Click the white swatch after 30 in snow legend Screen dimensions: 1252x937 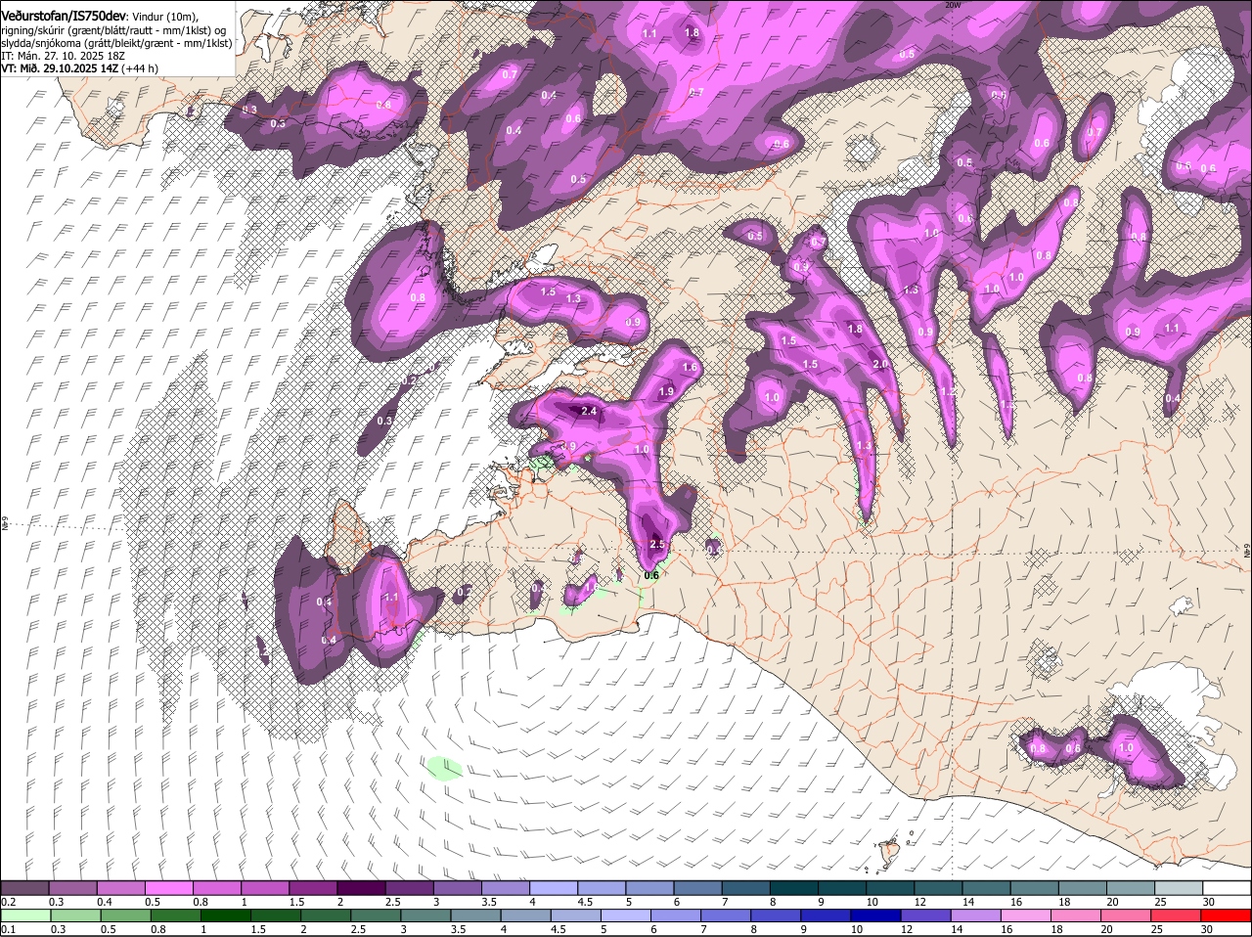click(1227, 888)
